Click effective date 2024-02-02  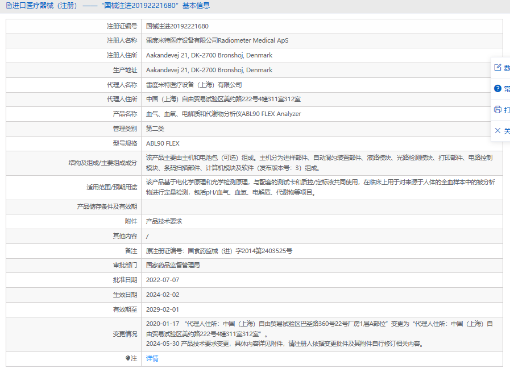click(163, 295)
